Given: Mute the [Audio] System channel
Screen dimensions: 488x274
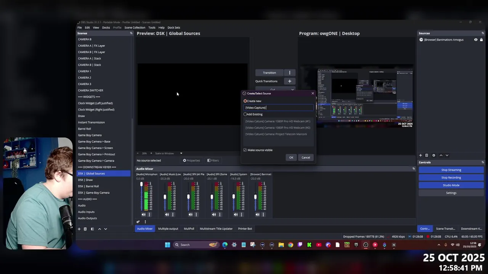Looking at the screenshot, I should click(236, 215).
